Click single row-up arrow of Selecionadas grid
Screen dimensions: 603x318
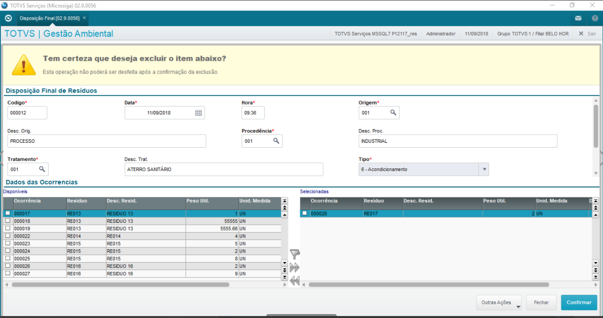pyautogui.click(x=596, y=215)
